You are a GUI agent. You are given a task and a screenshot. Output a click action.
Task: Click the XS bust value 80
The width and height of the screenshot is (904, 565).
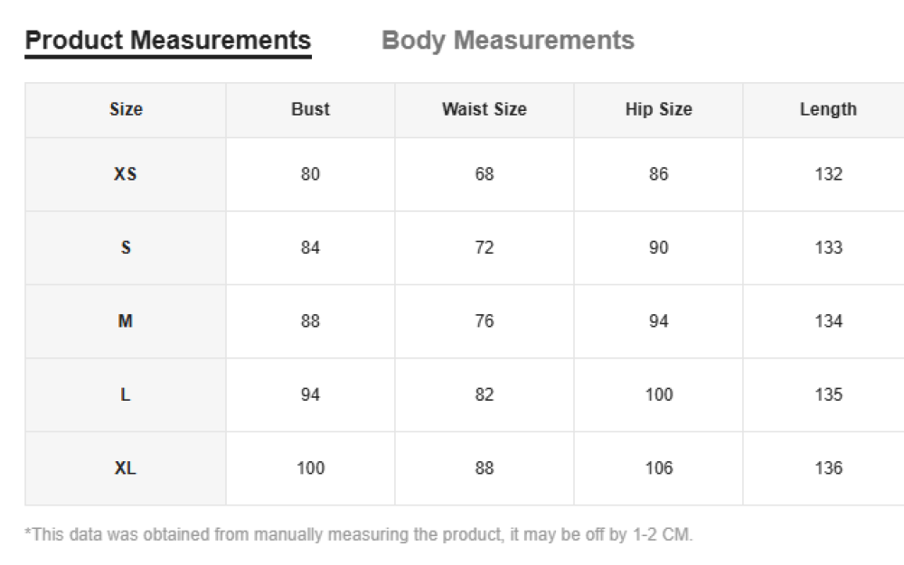pos(310,174)
